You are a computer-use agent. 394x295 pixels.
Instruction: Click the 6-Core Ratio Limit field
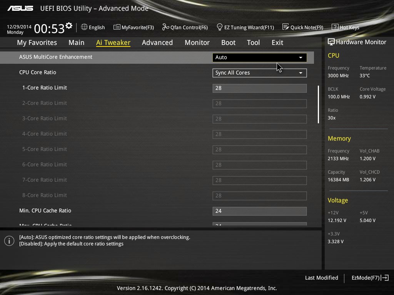(x=260, y=165)
